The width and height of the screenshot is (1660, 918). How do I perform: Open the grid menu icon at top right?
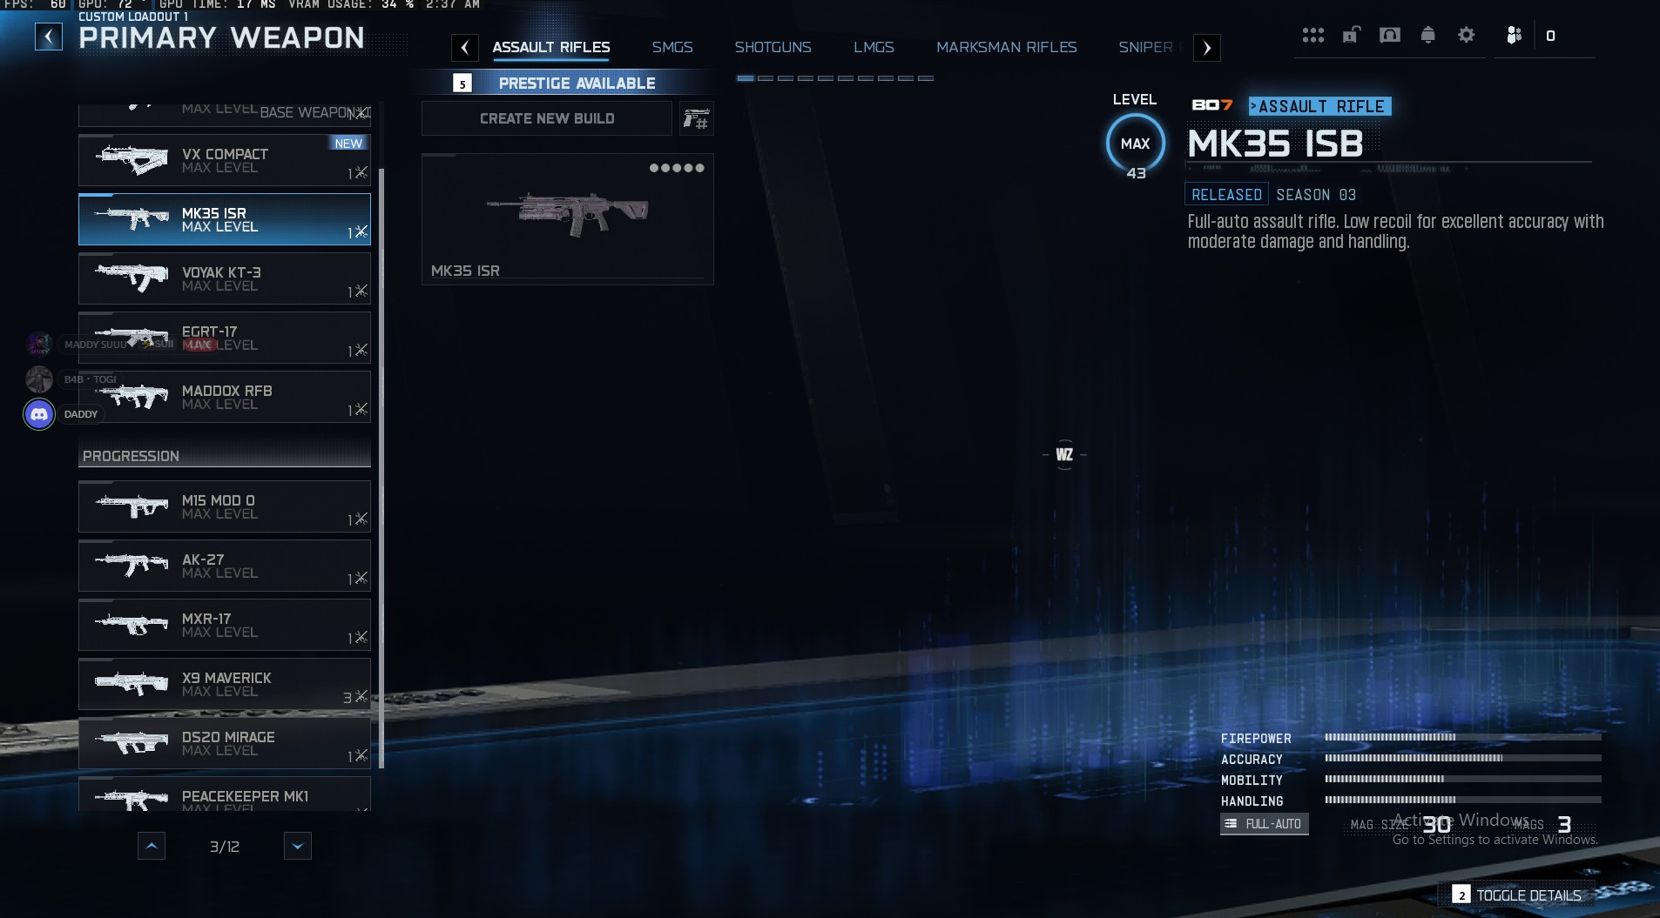(x=1312, y=35)
